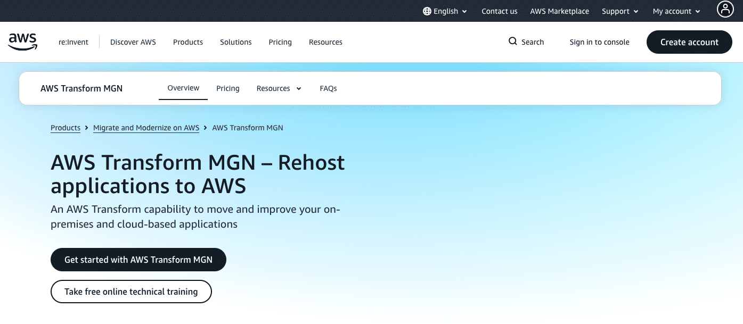
Task: Select the Overview tab
Action: click(x=183, y=88)
